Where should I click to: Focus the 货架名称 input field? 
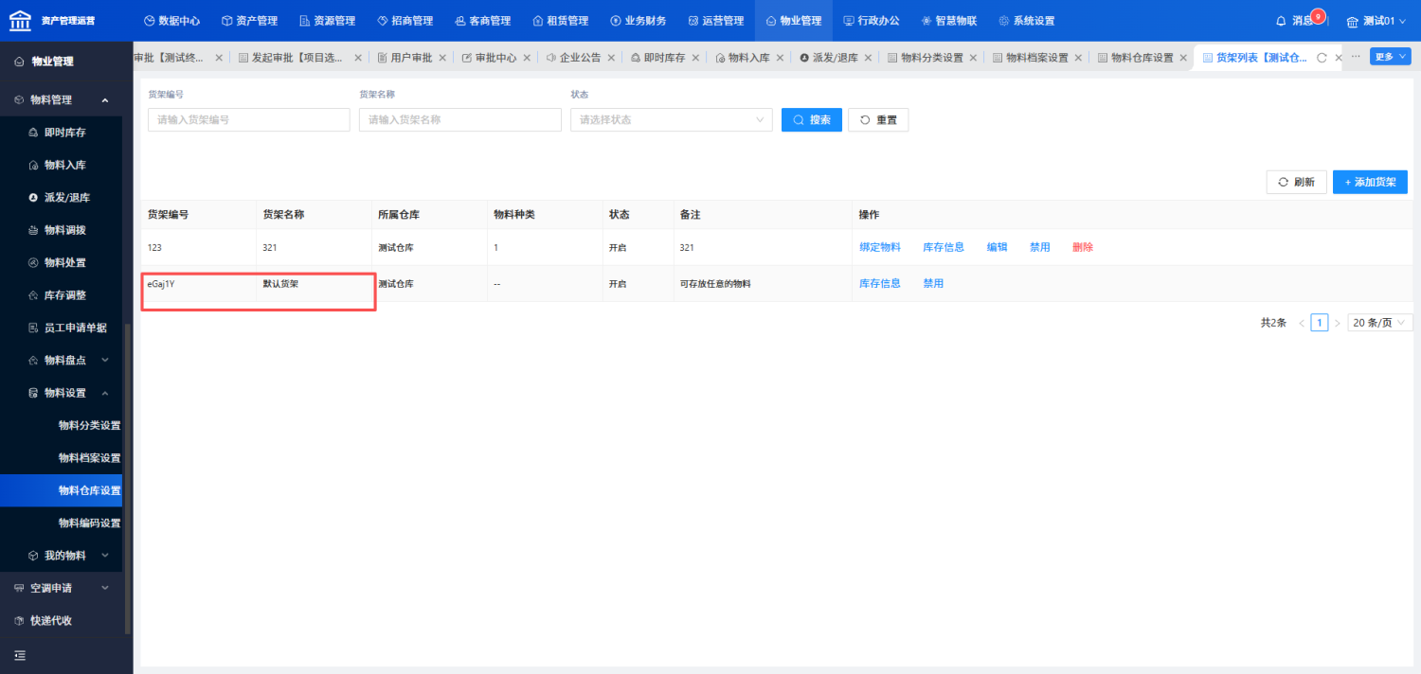point(459,119)
